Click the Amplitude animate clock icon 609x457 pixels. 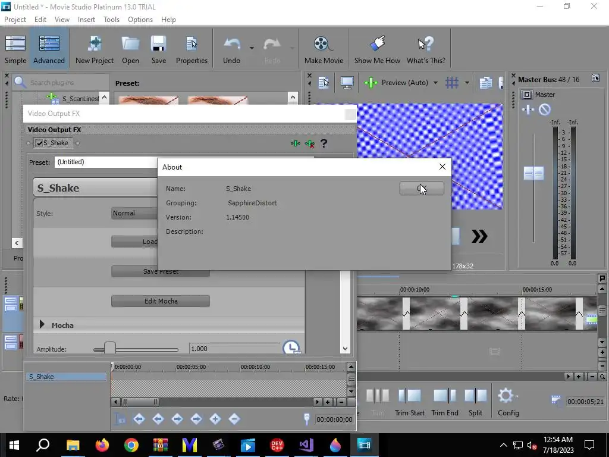[291, 348]
